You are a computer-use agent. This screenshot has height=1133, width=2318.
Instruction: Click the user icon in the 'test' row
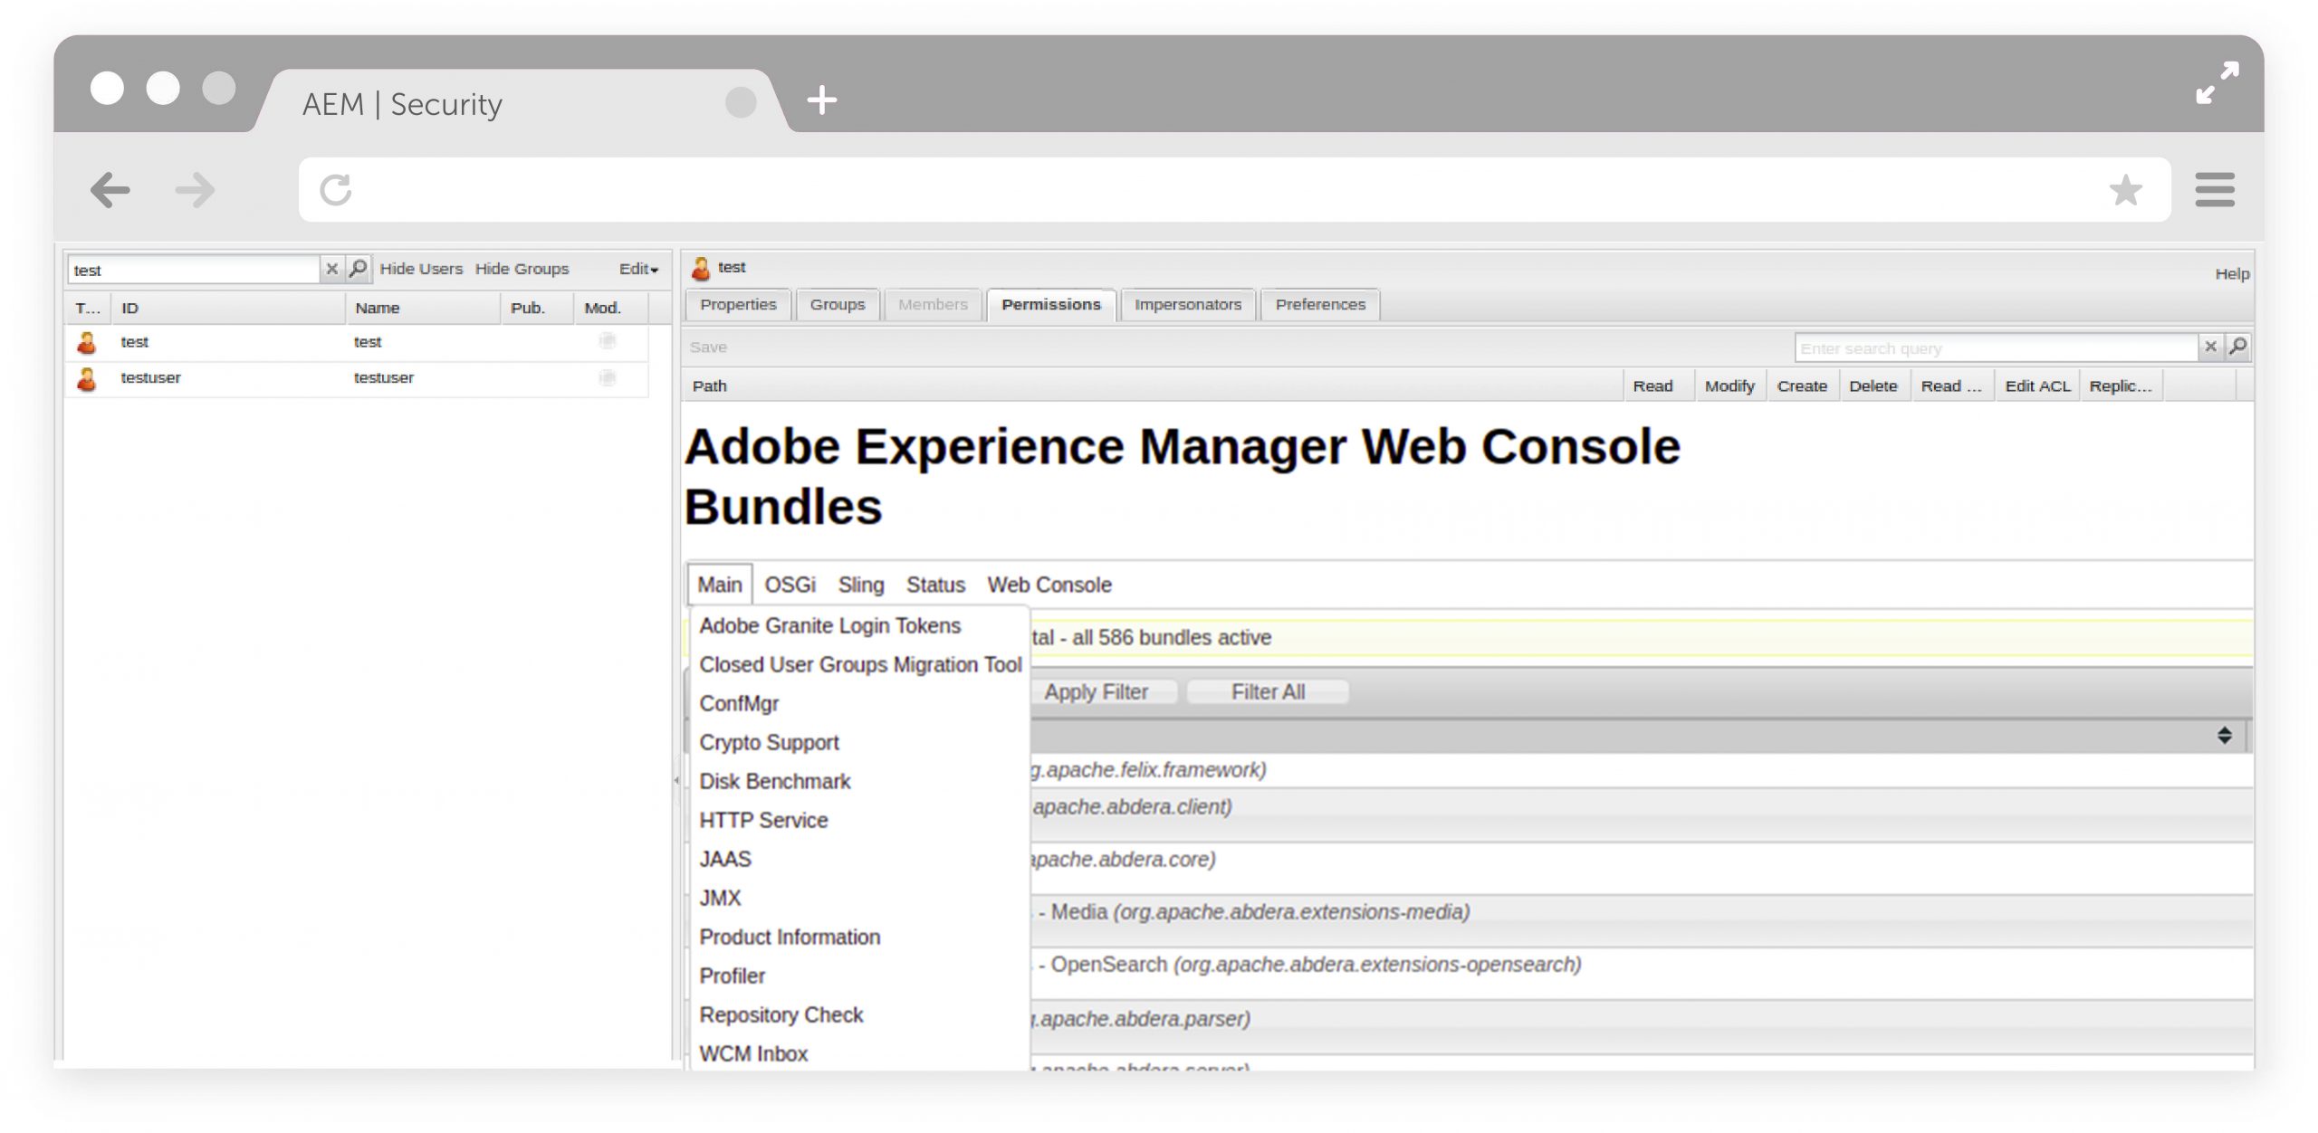point(87,342)
